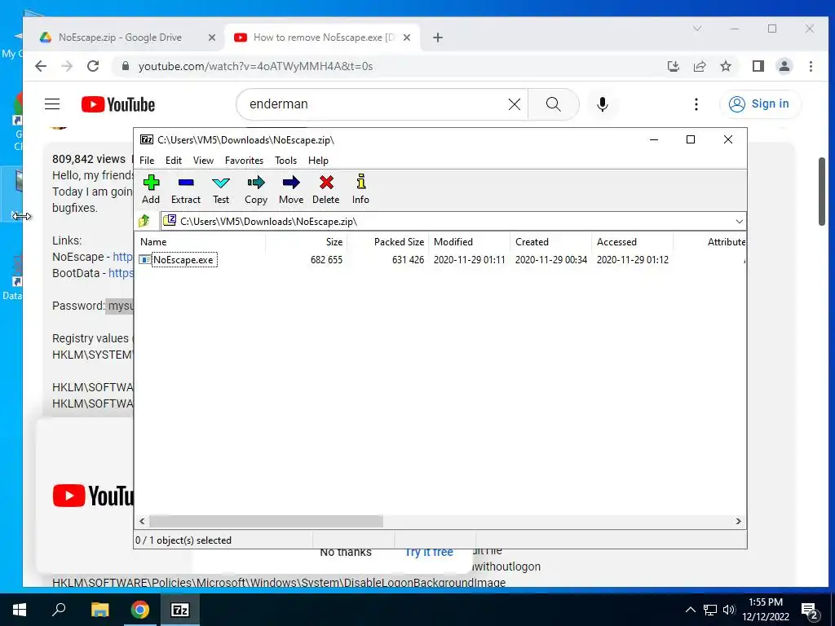This screenshot has width=835, height=626.
Task: Click the Chrome taskbar icon
Action: 139,610
